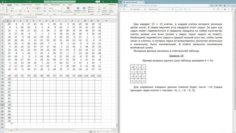
Task: Click the Excel undo arrow in title bar
Action: (x=6, y=1)
